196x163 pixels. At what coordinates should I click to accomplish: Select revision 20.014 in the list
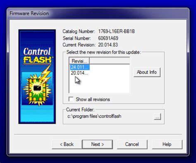(x=79, y=73)
